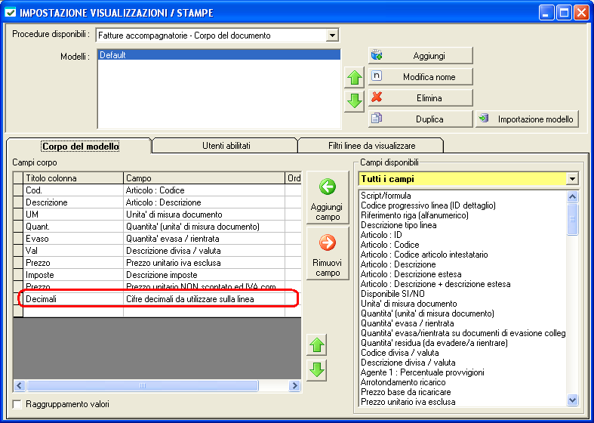
Task: Click 'Prezzo unitario iva esclusa' table cell
Action: coord(205,263)
